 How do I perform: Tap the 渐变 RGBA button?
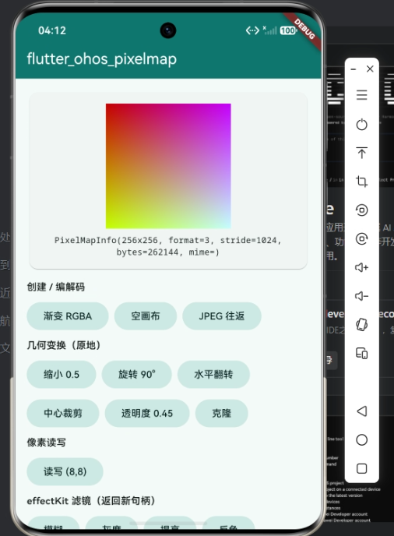tap(68, 316)
